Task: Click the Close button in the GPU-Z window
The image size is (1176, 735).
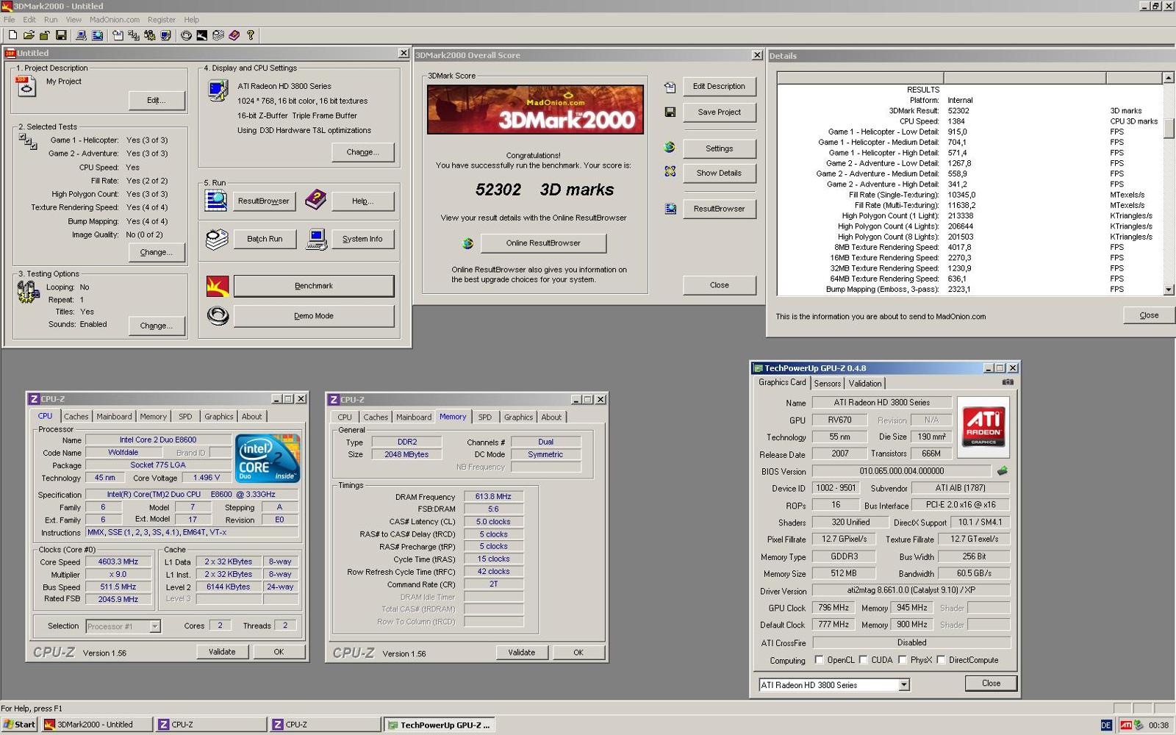Action: [x=991, y=683]
